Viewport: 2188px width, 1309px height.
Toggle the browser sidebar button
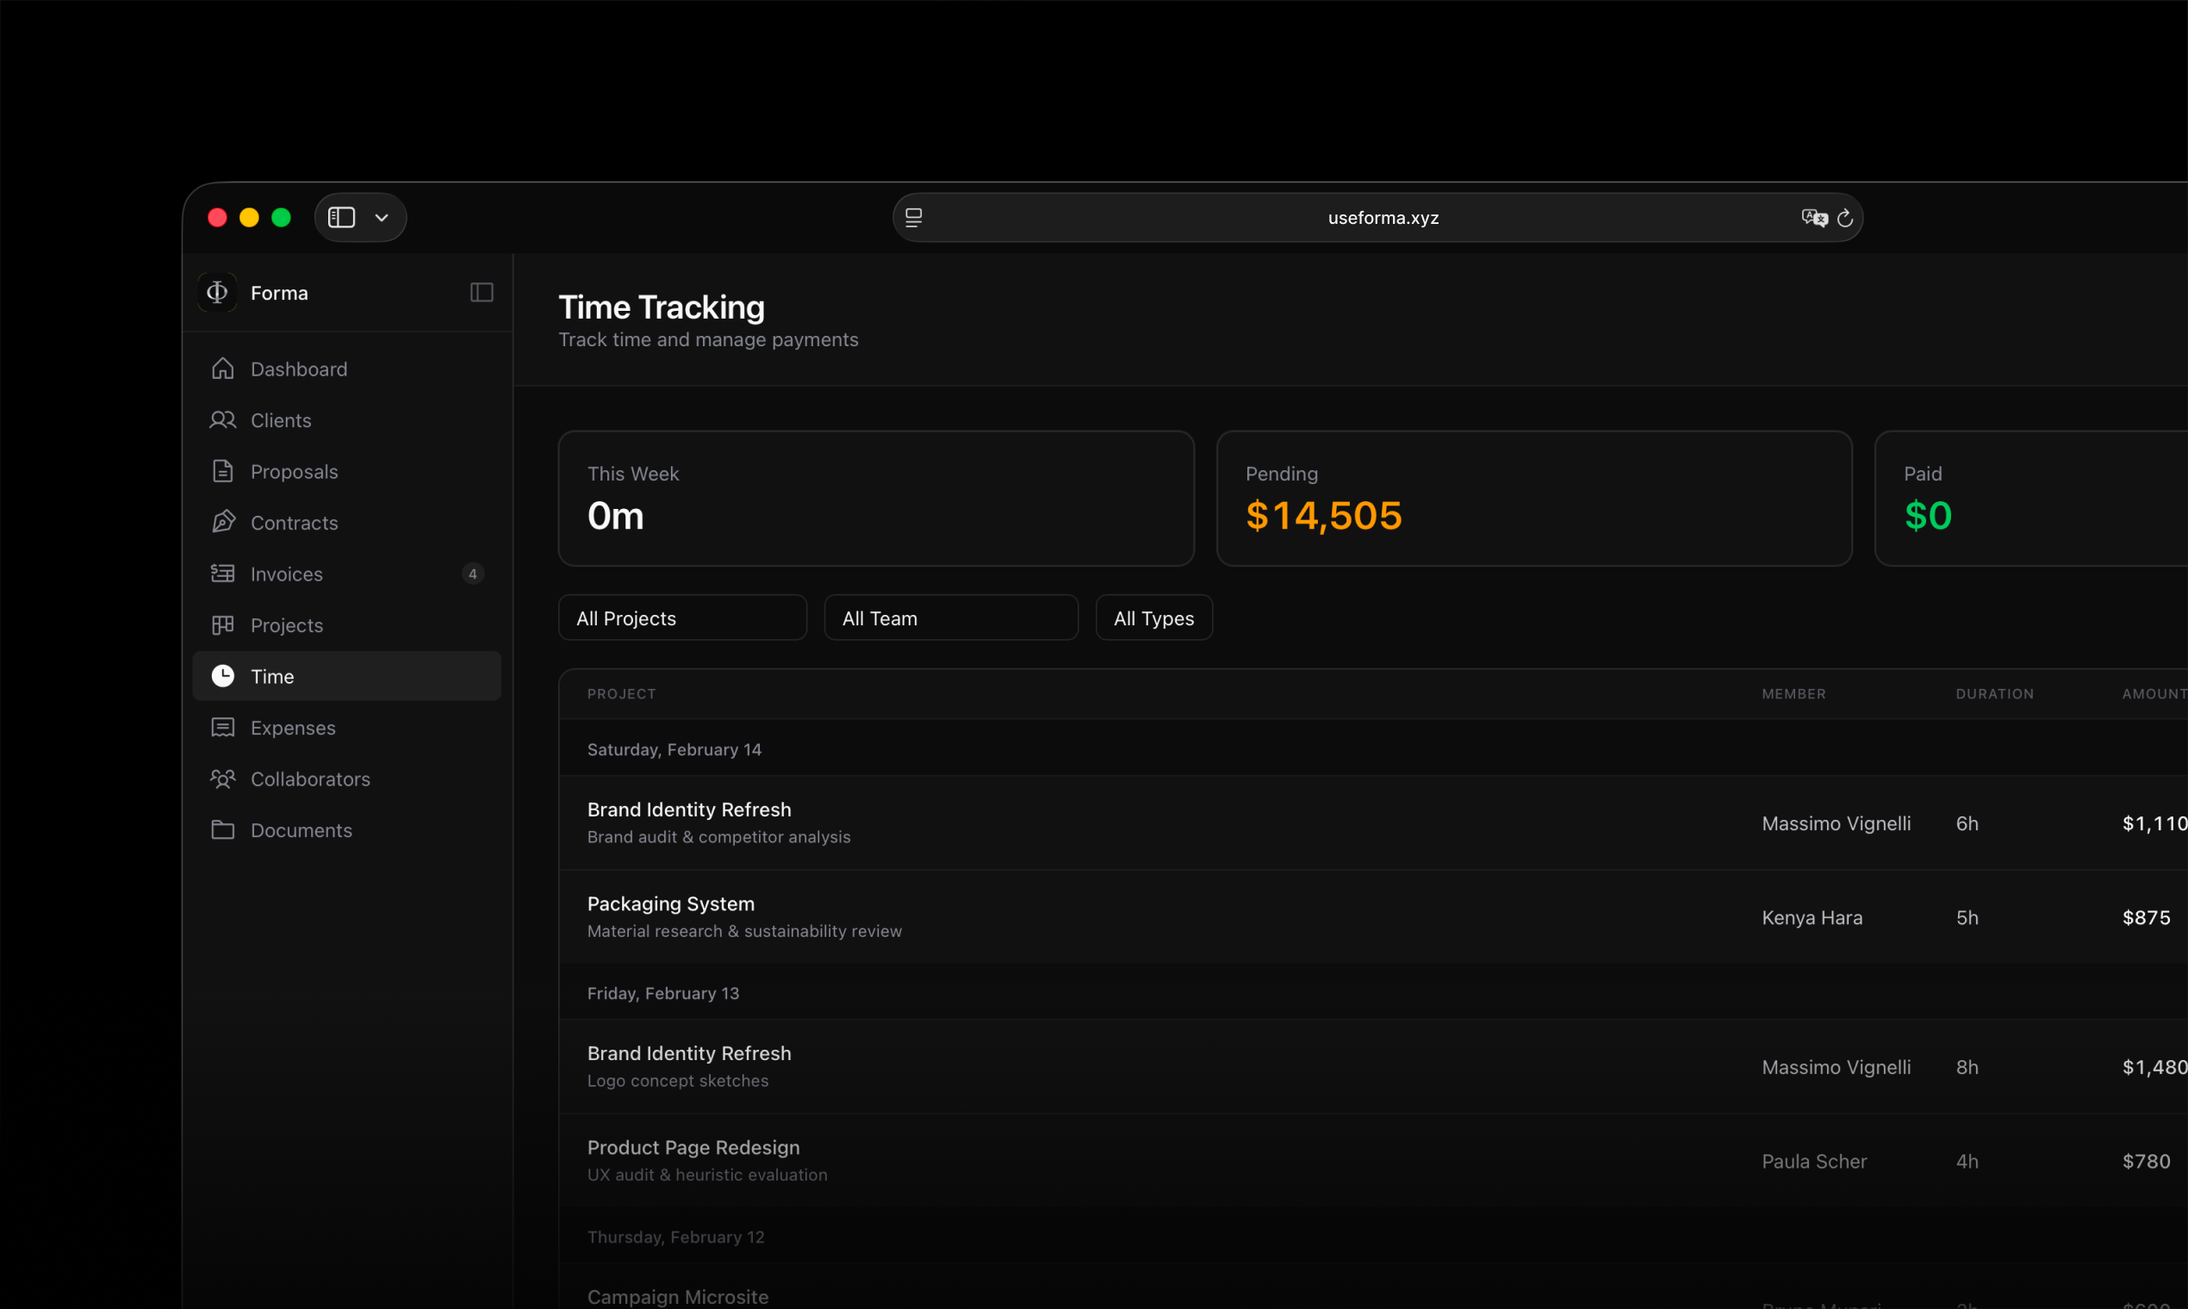pos(341,217)
